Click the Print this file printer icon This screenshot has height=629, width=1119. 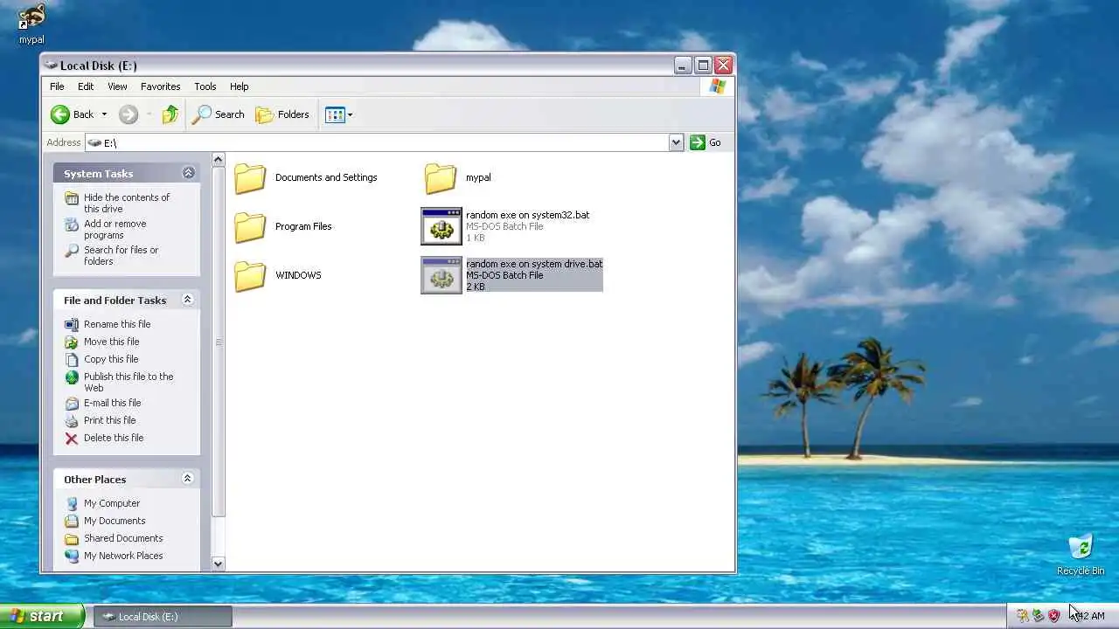pos(72,420)
